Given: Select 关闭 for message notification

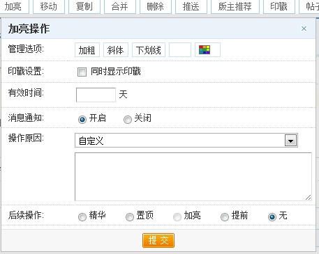Looking at the screenshot, I should tap(128, 120).
